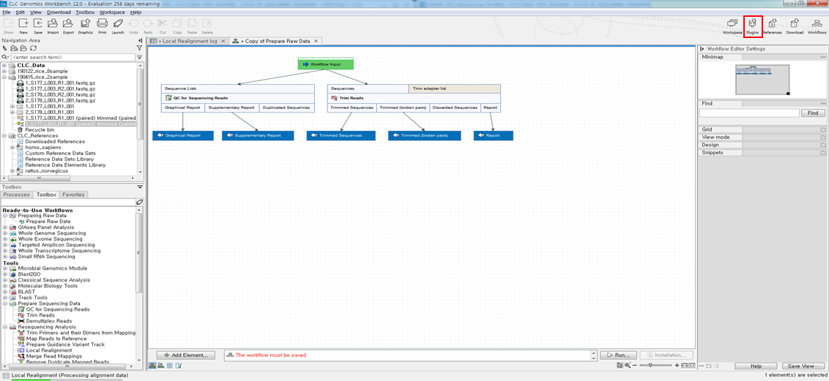Select the Trimmed Sequences output node

pos(341,135)
